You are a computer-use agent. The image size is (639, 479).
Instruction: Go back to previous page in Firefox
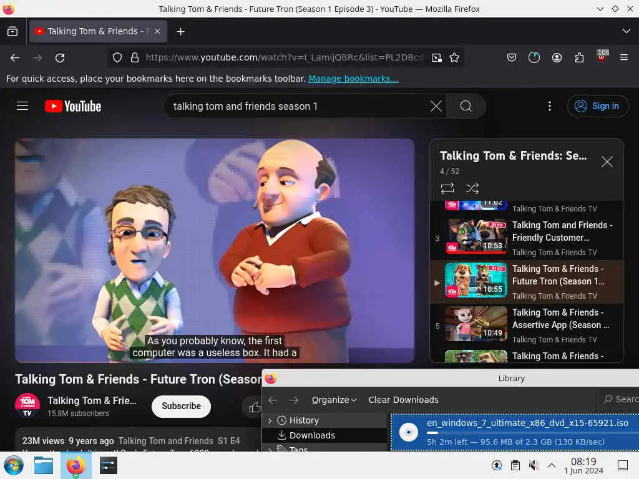(x=15, y=58)
